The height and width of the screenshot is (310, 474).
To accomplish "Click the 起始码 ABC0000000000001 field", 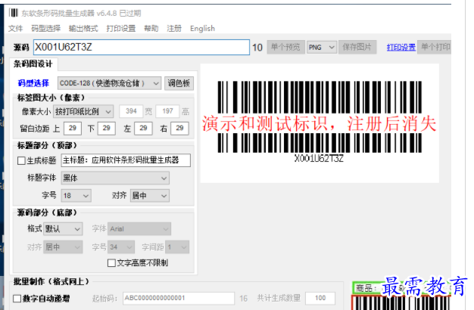I will (179, 298).
